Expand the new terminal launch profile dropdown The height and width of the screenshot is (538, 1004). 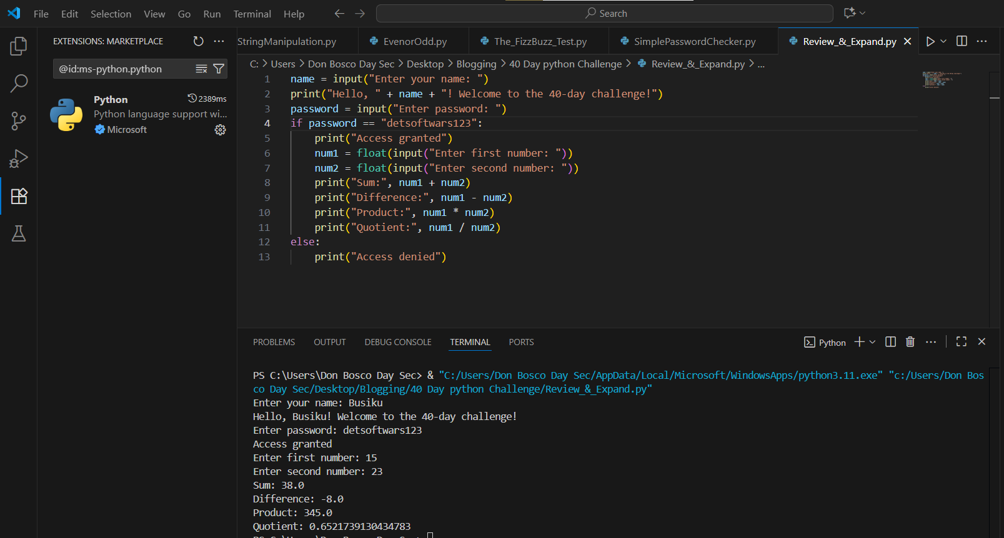[873, 342]
